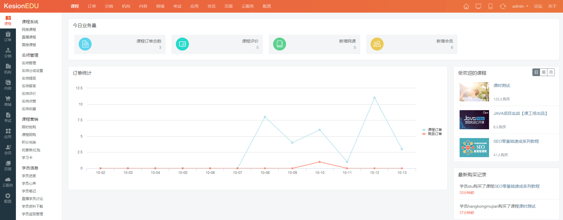The width and height of the screenshot is (563, 220).
Task: Switch popular courses to 周 view
Action: [544, 72]
